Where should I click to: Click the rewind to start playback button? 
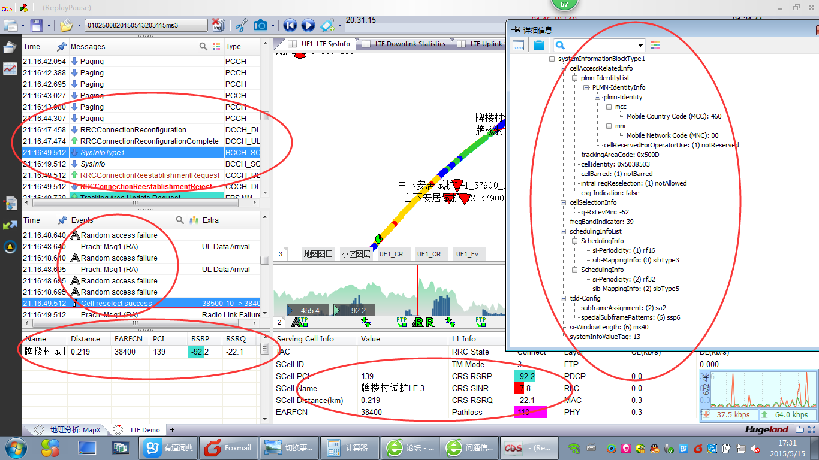pos(290,25)
